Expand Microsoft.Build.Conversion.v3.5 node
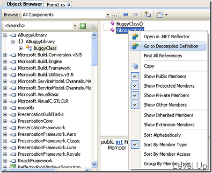This screenshot has width=212, height=173. (x=5, y=55)
